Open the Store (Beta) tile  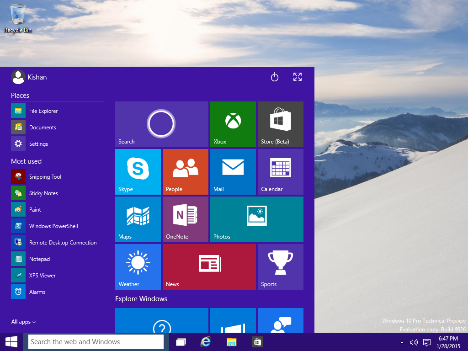pos(281,124)
